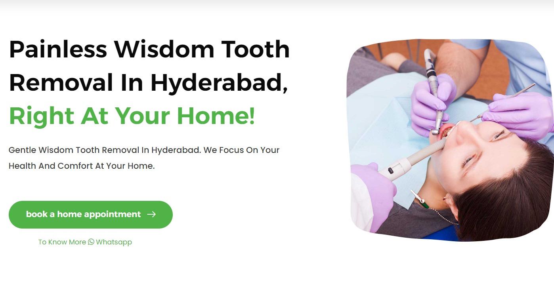This screenshot has height=286, width=554.
Task: Click the right arrow icon in the green button
Action: (151, 214)
